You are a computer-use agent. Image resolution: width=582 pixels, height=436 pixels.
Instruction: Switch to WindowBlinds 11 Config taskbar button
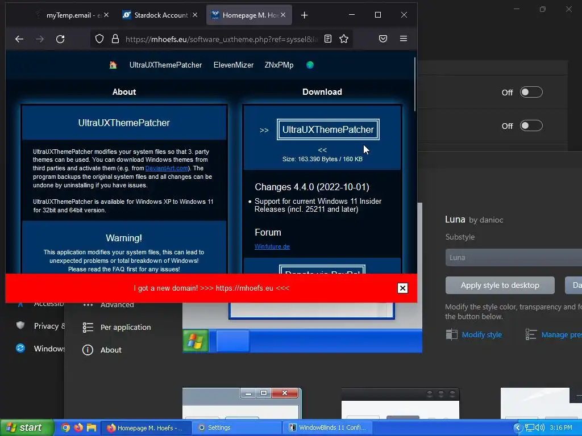pyautogui.click(x=328, y=428)
